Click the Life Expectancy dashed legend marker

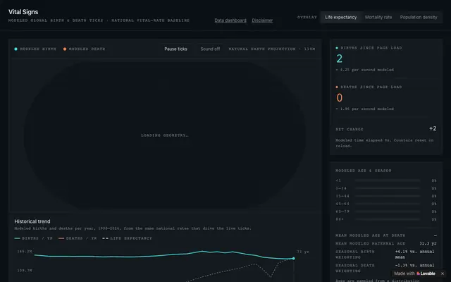(x=105, y=238)
